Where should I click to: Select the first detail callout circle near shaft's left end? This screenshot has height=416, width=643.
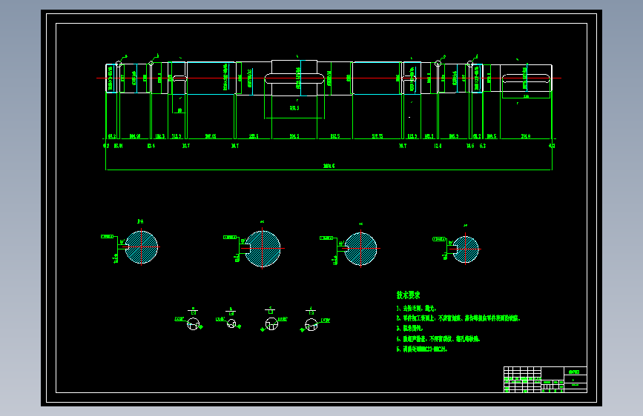tap(119, 64)
